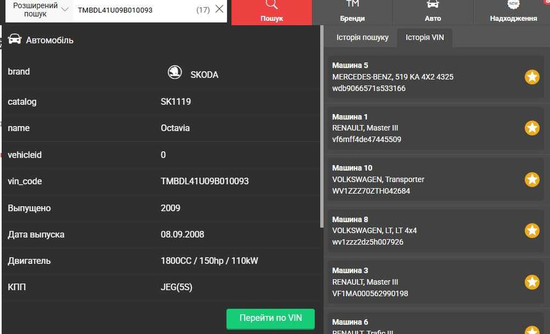Click the date 08.09.2008
This screenshot has width=550, height=334.
[183, 234]
